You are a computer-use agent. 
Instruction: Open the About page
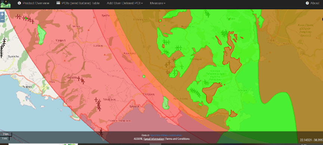(x=314, y=3)
